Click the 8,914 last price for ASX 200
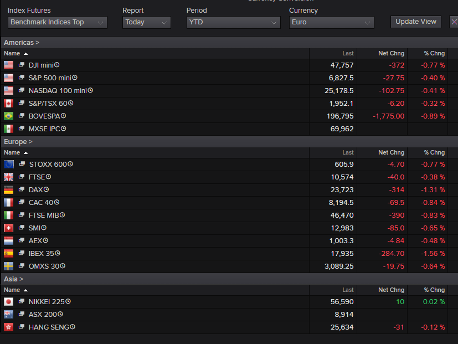 [x=344, y=315]
